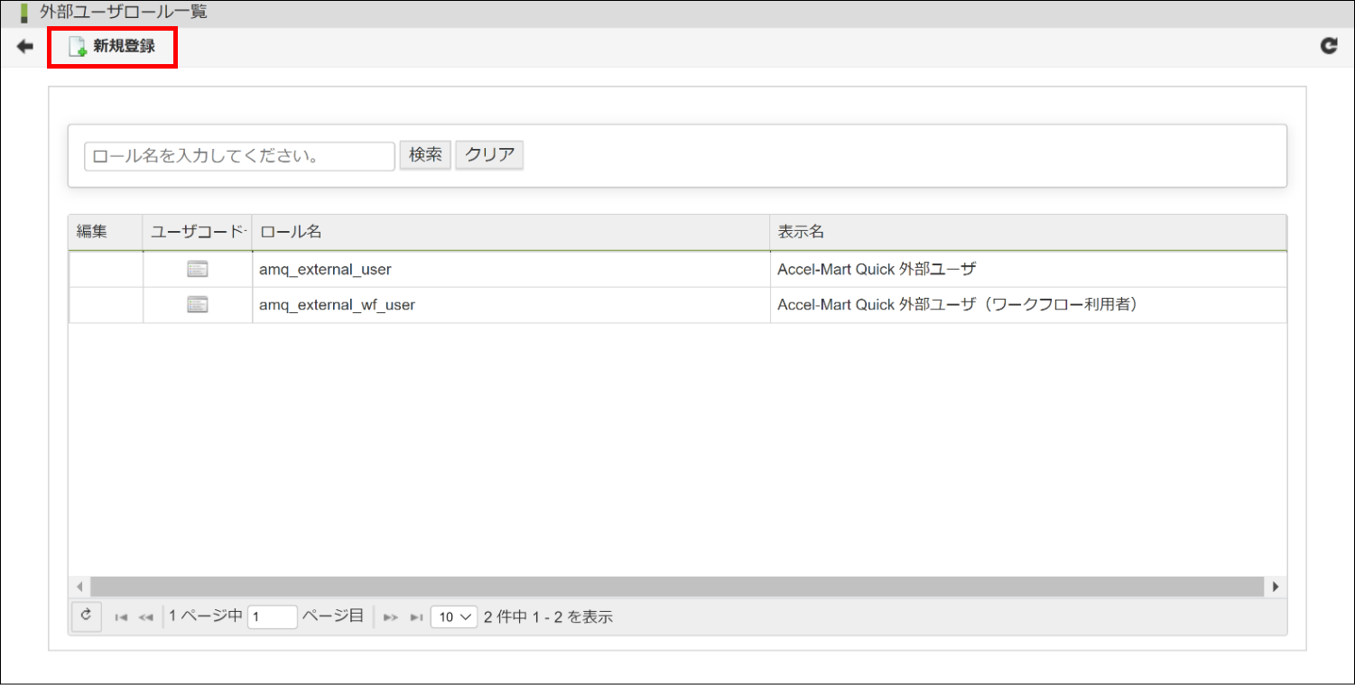Click the クリア clear button
This screenshot has width=1355, height=685.
[489, 155]
